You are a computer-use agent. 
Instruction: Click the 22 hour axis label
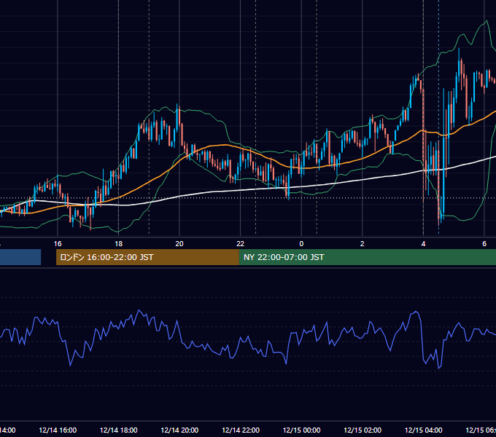point(241,243)
